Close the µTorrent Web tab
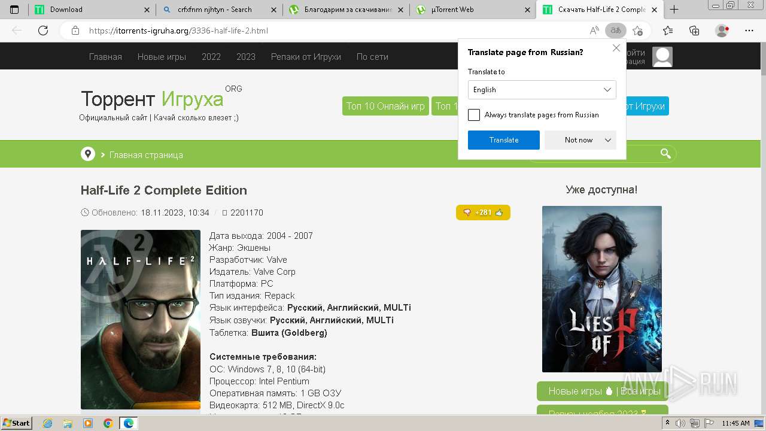 click(527, 10)
